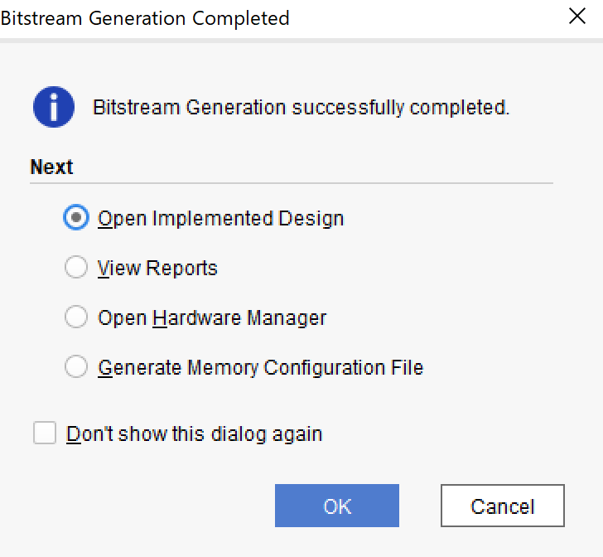603x557 pixels.
Task: Enable the Don't show this dialog again checkbox
Action: (45, 433)
